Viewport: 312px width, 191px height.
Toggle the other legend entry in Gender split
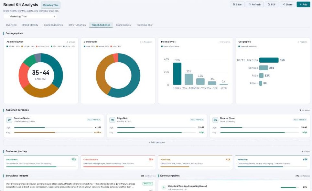115,46
